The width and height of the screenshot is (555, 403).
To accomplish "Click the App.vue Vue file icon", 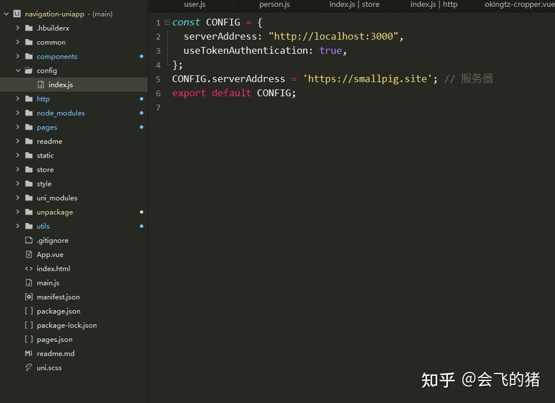I will (x=28, y=254).
